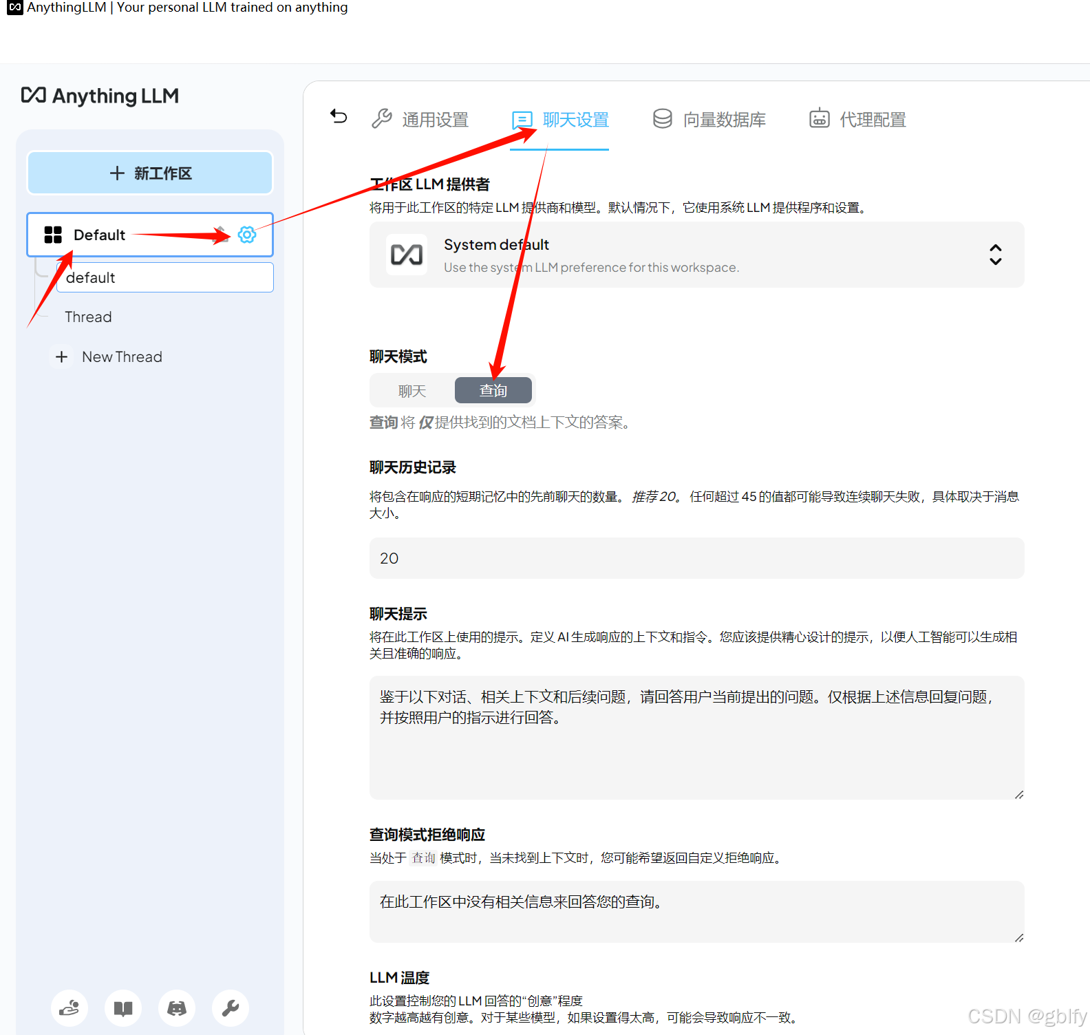Open the documentation book icon
Viewport: 1090px width, 1035px height.
click(123, 1008)
